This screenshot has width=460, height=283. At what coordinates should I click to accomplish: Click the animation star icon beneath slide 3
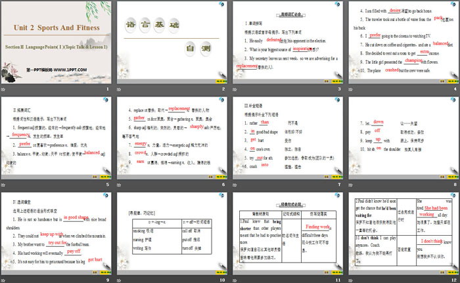(235, 89)
